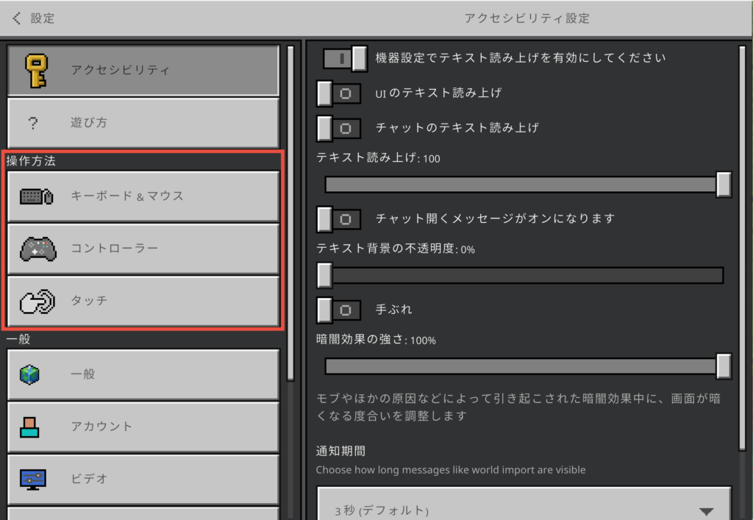The image size is (753, 520).
Task: Select the keyboard and mouse icon
Action: [35, 196]
